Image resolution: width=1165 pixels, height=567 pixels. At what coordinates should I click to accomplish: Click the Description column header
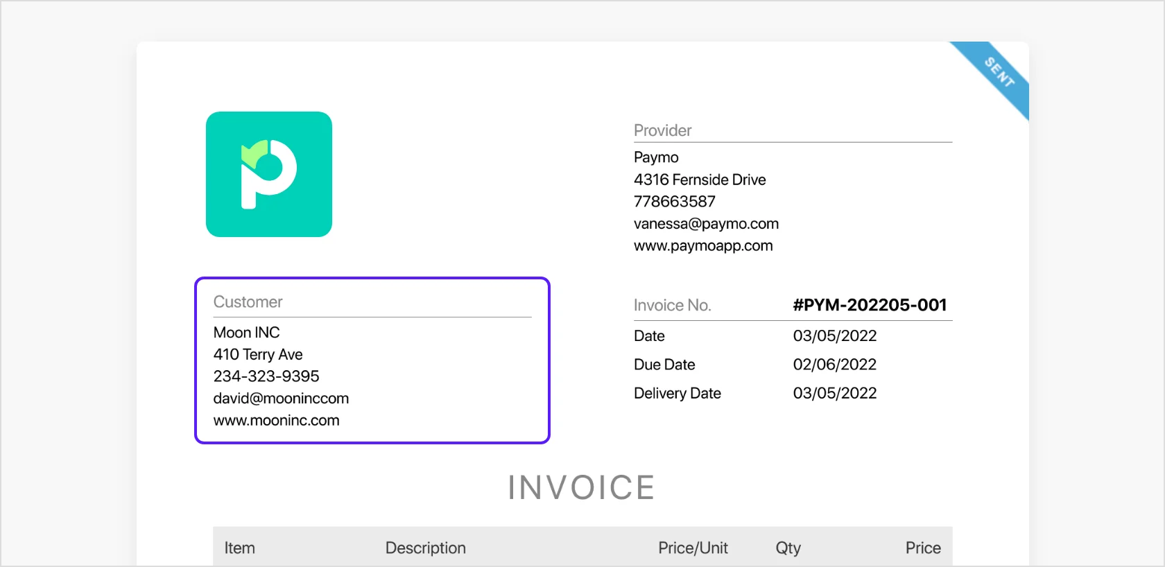tap(426, 548)
